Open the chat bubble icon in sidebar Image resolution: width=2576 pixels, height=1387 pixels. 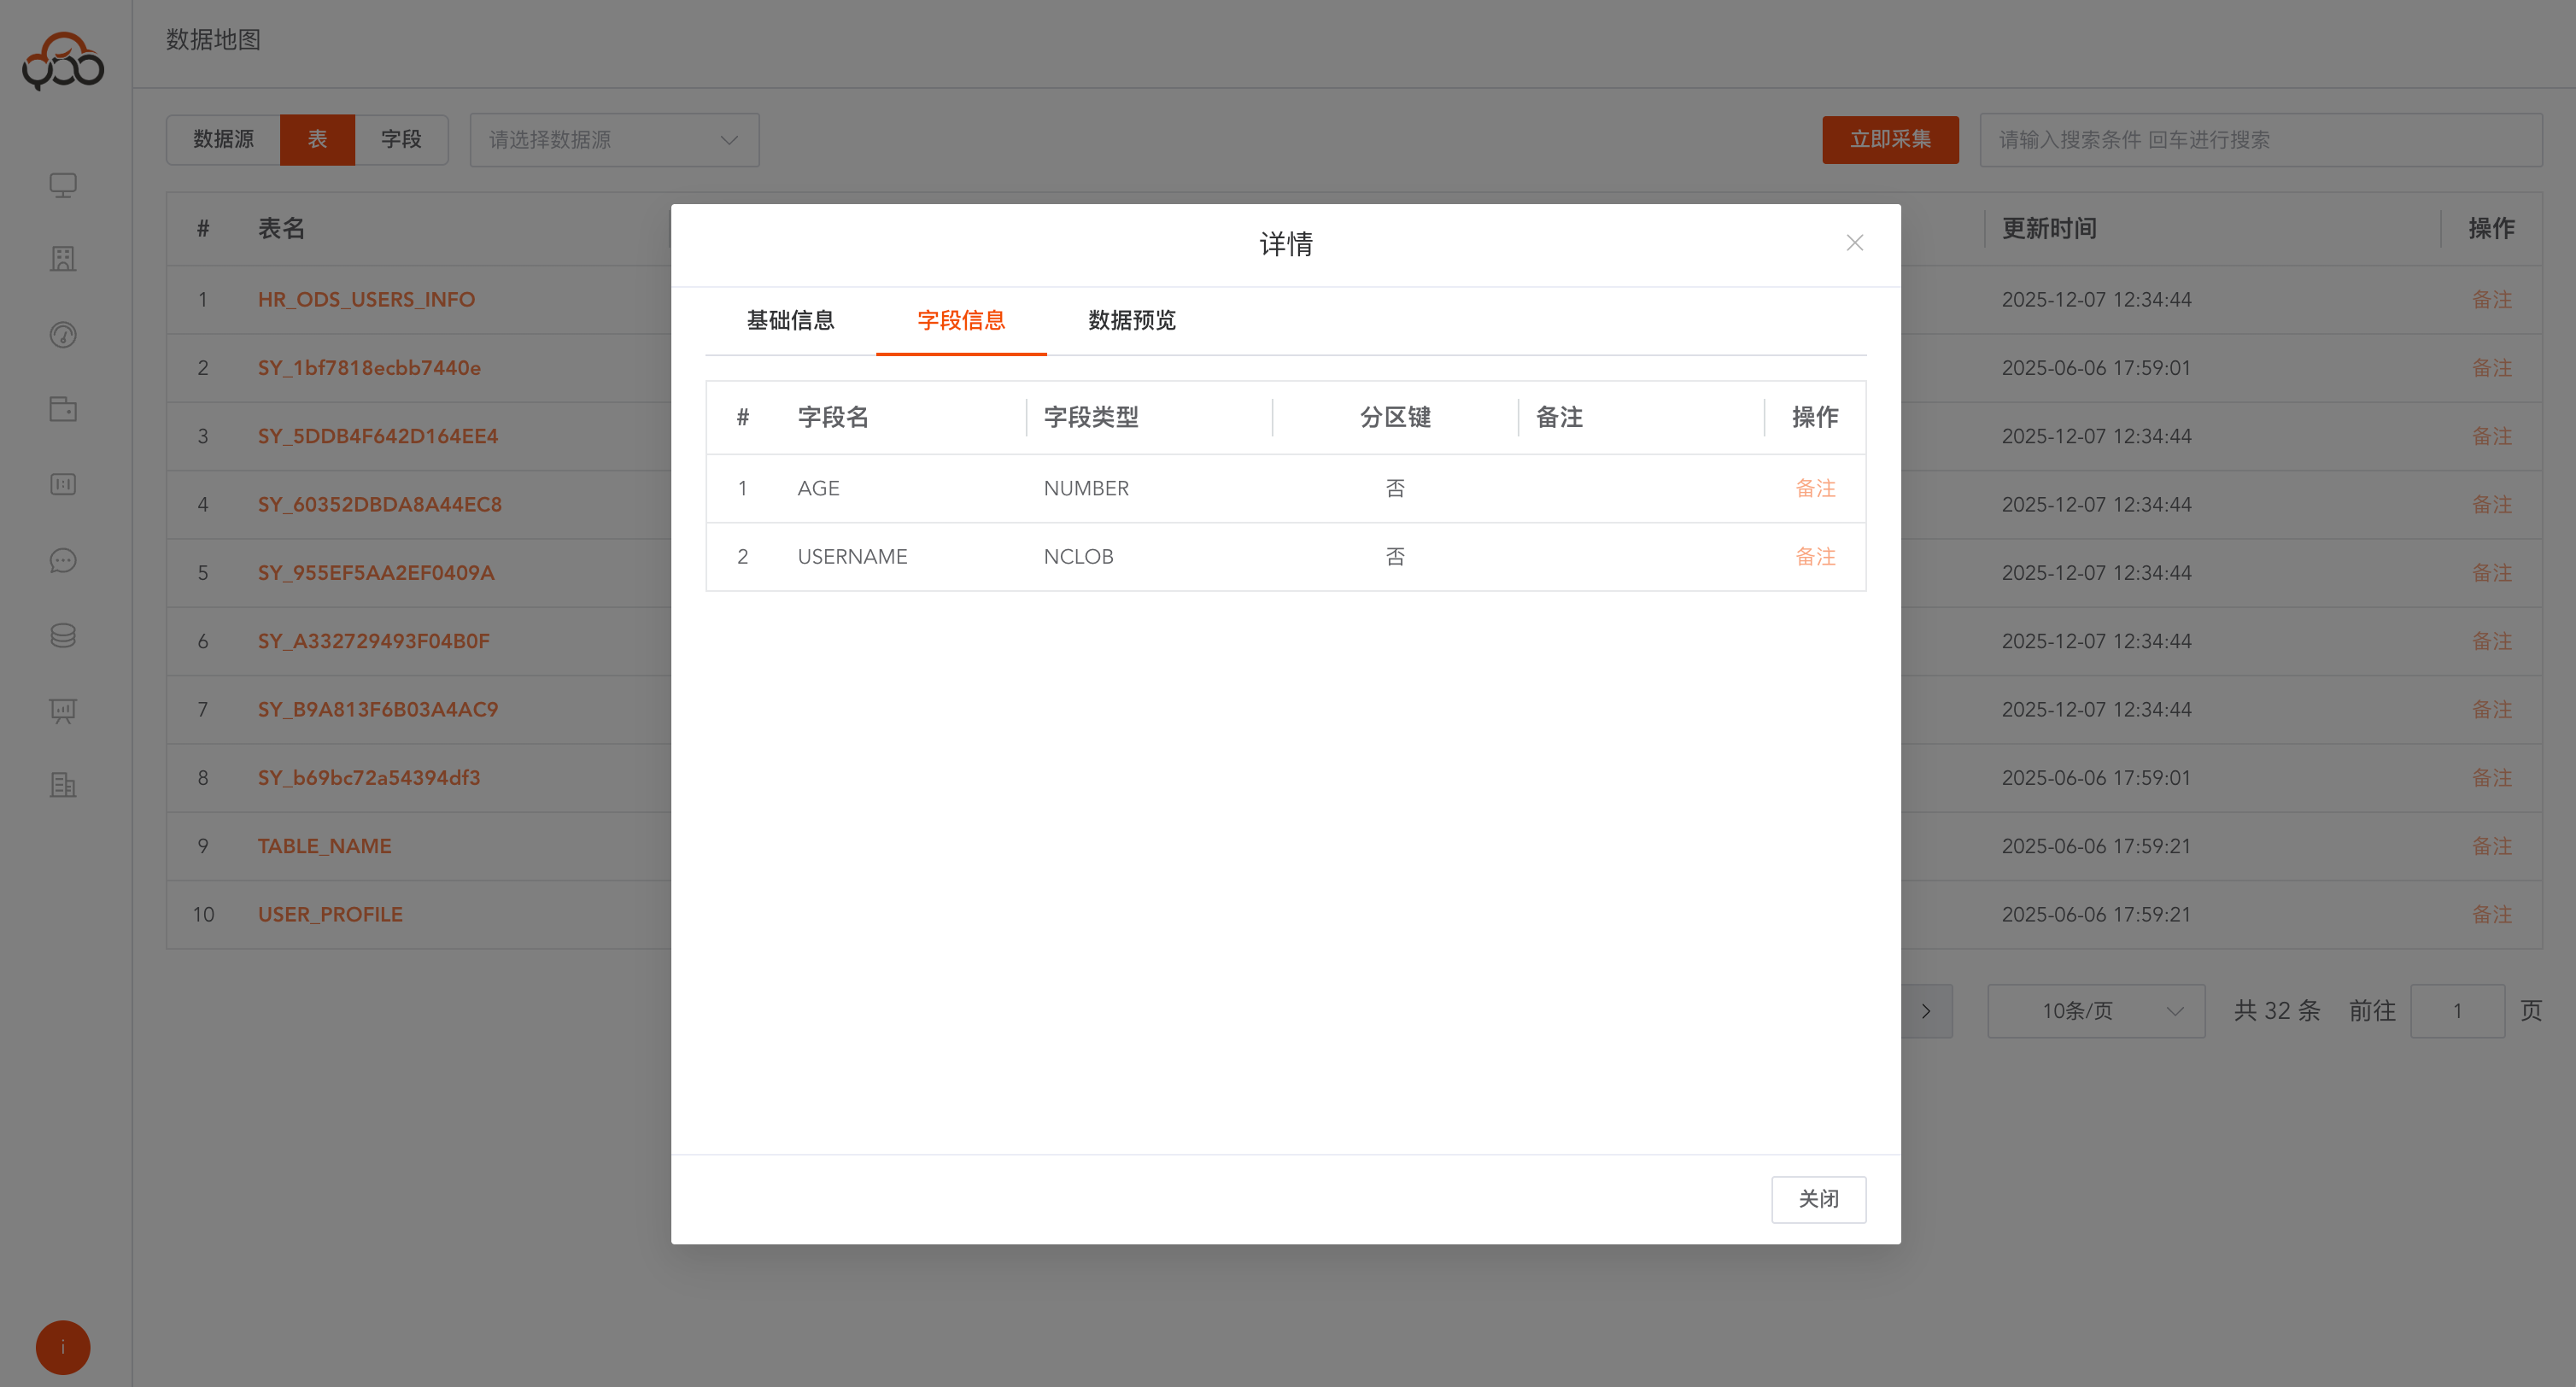point(62,560)
